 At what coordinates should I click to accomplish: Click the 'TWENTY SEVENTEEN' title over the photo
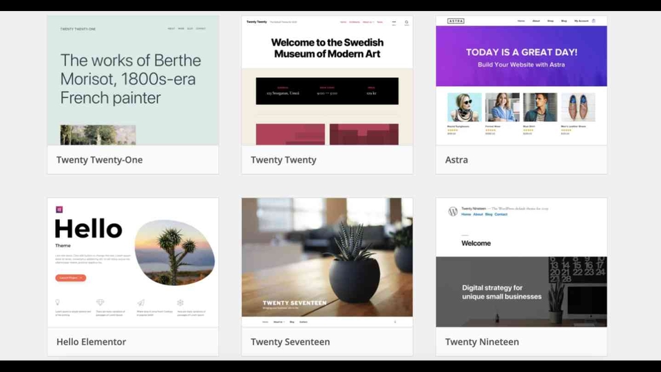(x=294, y=303)
